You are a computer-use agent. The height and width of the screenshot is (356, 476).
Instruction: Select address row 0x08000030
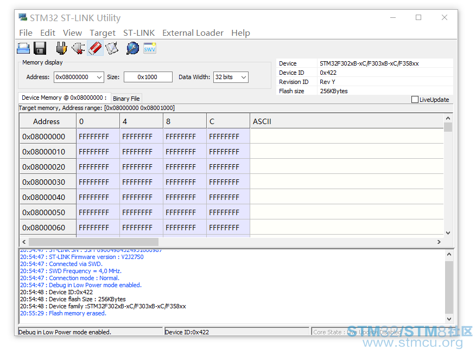(x=48, y=182)
